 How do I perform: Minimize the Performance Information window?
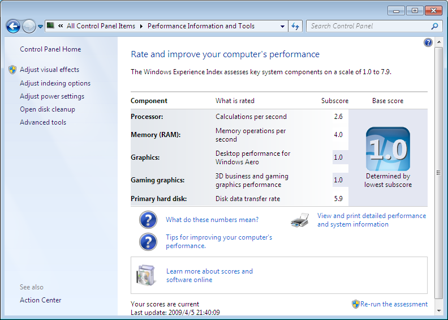396,11
